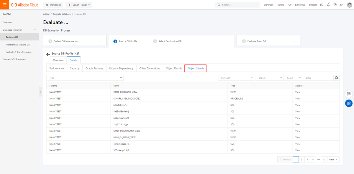Image resolution: width=354 pixels, height=174 pixels.
Task: View the NUM_EN_NAME_VIEW row
Action: tap(298, 137)
